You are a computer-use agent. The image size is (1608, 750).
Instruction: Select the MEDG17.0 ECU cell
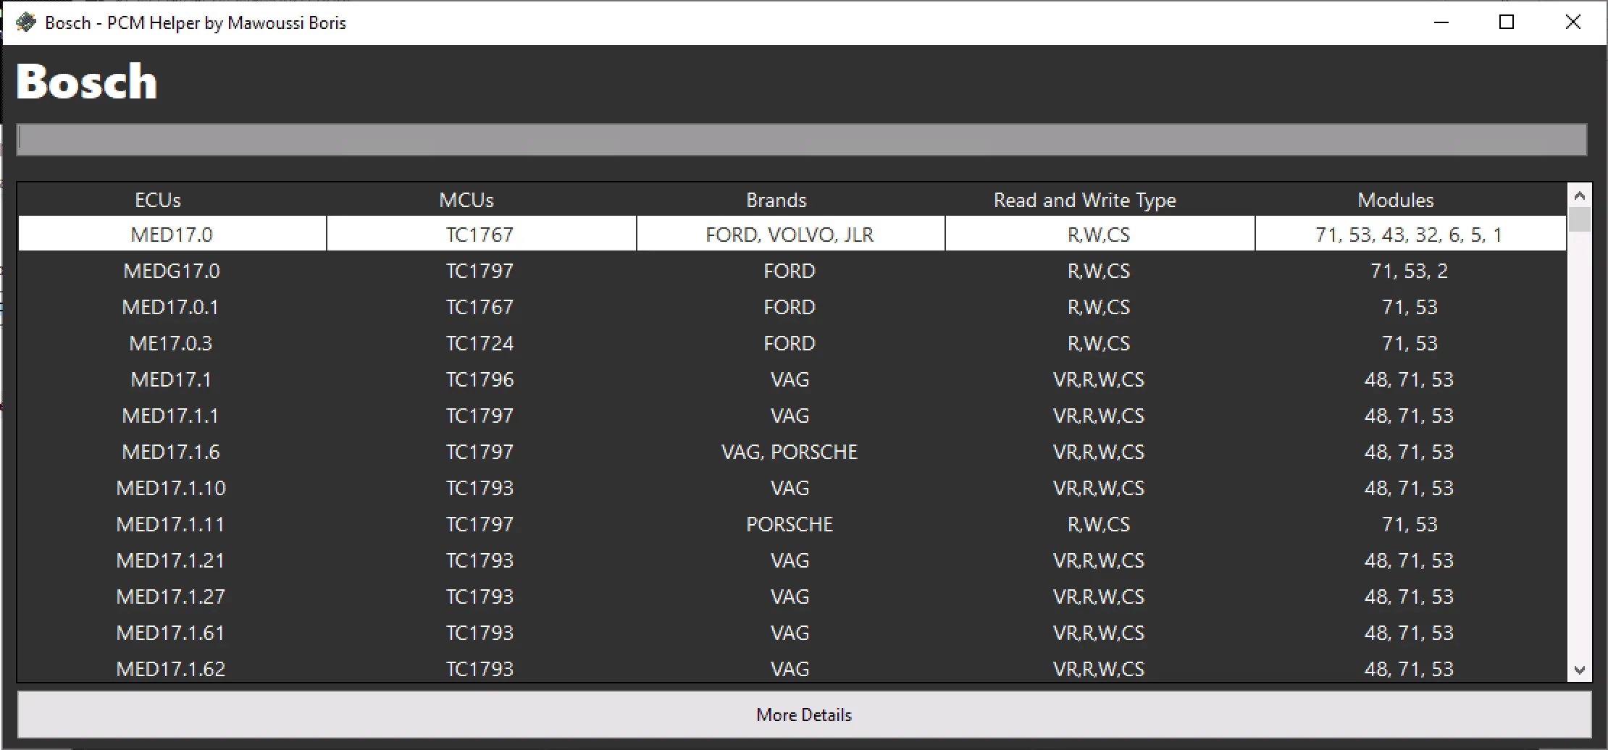tap(172, 271)
